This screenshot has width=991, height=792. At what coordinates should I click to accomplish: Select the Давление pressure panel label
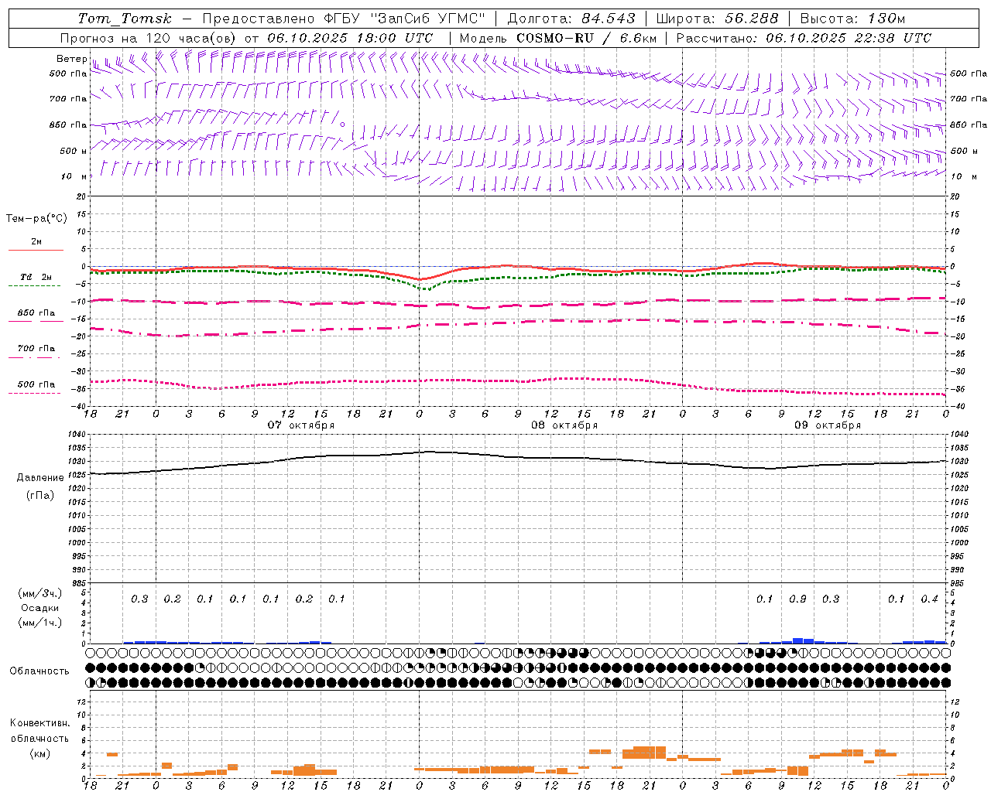(40, 478)
